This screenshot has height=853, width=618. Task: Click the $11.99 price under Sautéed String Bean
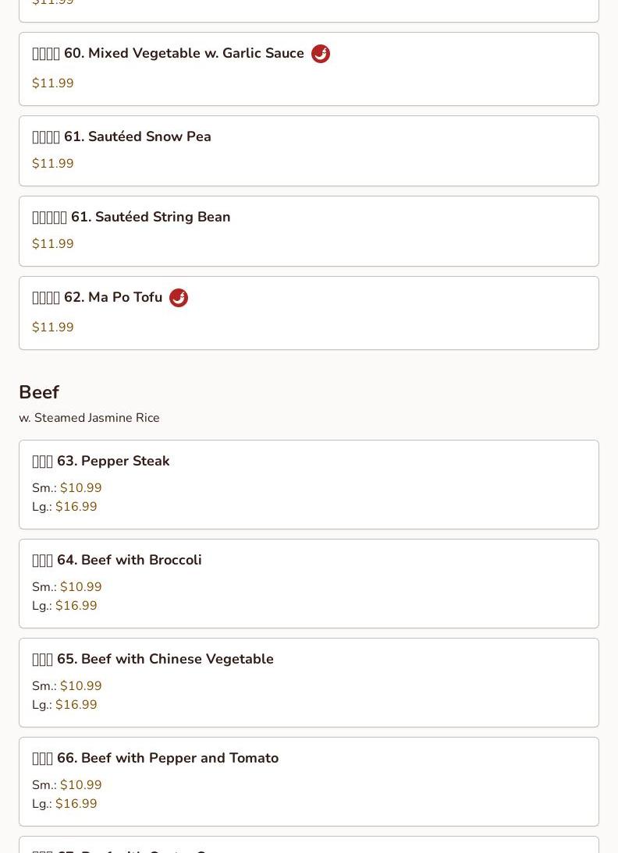[53, 244]
